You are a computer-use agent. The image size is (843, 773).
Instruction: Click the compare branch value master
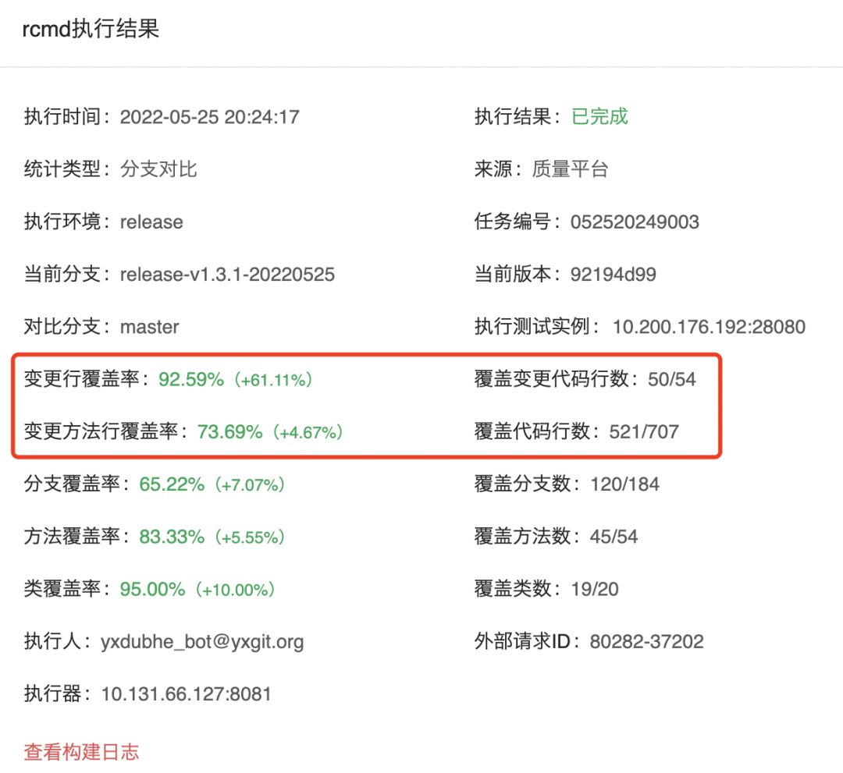click(149, 327)
